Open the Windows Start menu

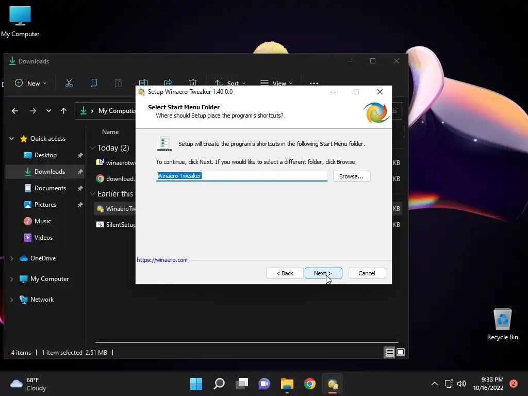196,384
